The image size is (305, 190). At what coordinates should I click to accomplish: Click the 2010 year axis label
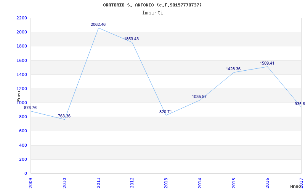[x=64, y=183]
